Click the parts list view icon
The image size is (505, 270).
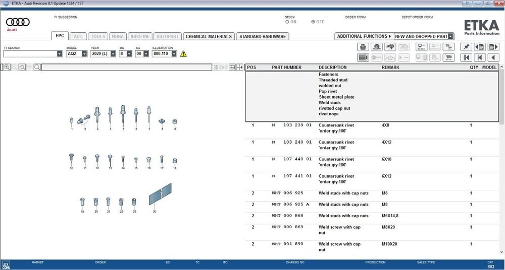point(363,57)
